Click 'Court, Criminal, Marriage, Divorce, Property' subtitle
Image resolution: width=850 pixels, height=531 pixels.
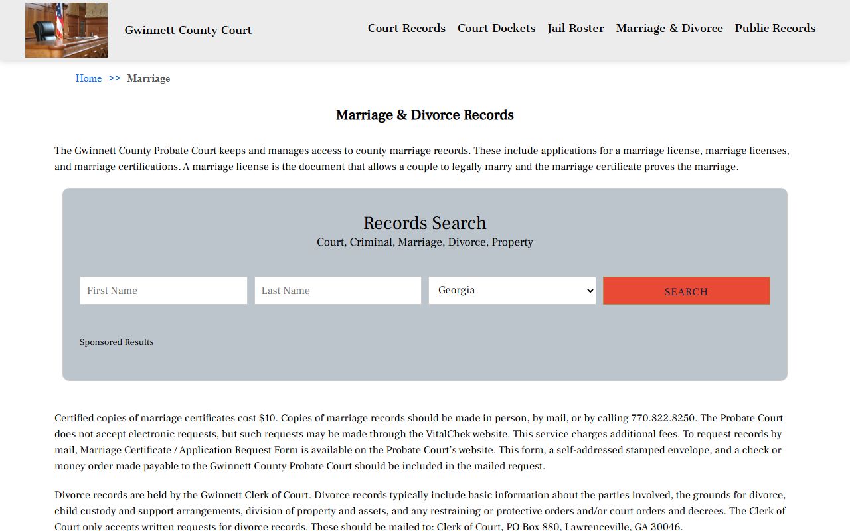[425, 242]
